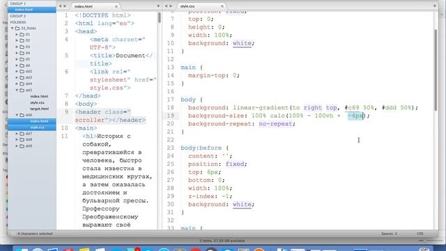Click the </head> closing tag on line 7
The height and width of the screenshot is (251, 446).
88,96
